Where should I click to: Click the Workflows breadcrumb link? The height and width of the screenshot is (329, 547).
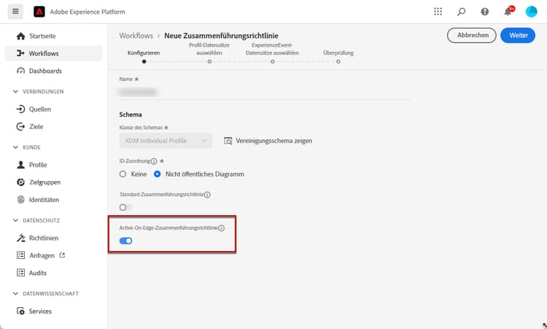(136, 36)
